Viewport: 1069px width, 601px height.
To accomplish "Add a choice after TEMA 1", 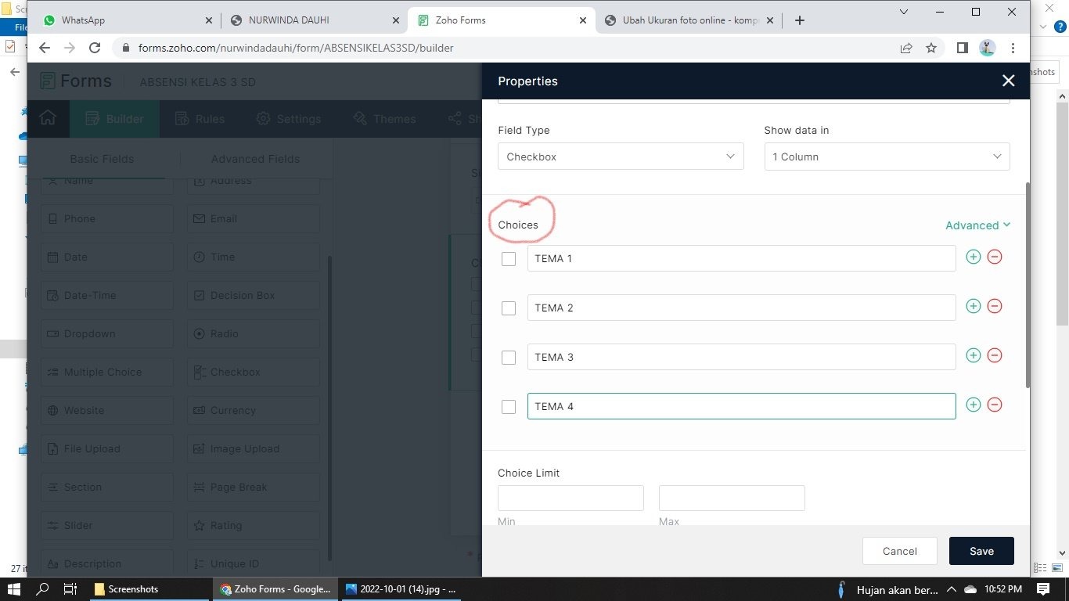I will 973,257.
